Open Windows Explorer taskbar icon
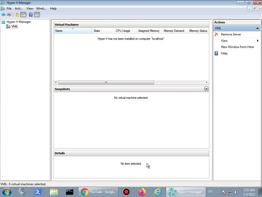Screen dimensions: 262x197 (54, 192)
